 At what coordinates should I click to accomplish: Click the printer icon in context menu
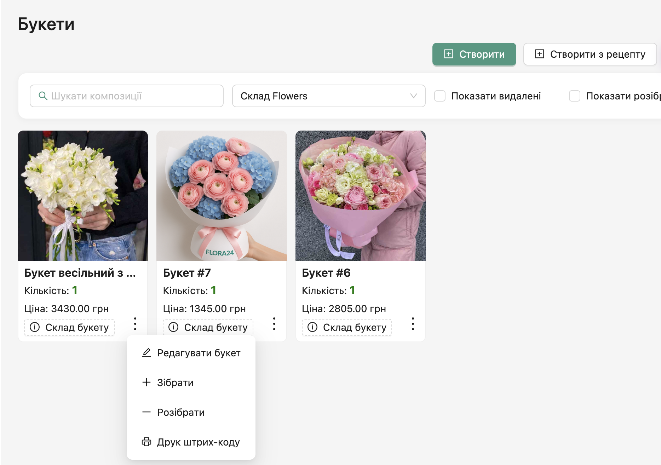tap(146, 442)
